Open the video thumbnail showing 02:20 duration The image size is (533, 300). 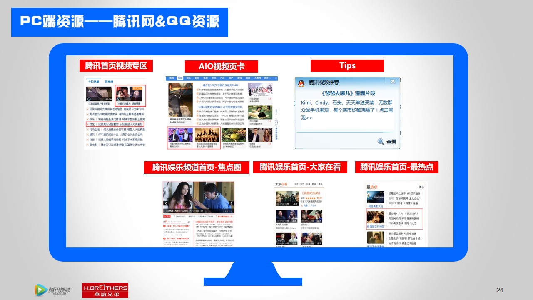click(99, 94)
